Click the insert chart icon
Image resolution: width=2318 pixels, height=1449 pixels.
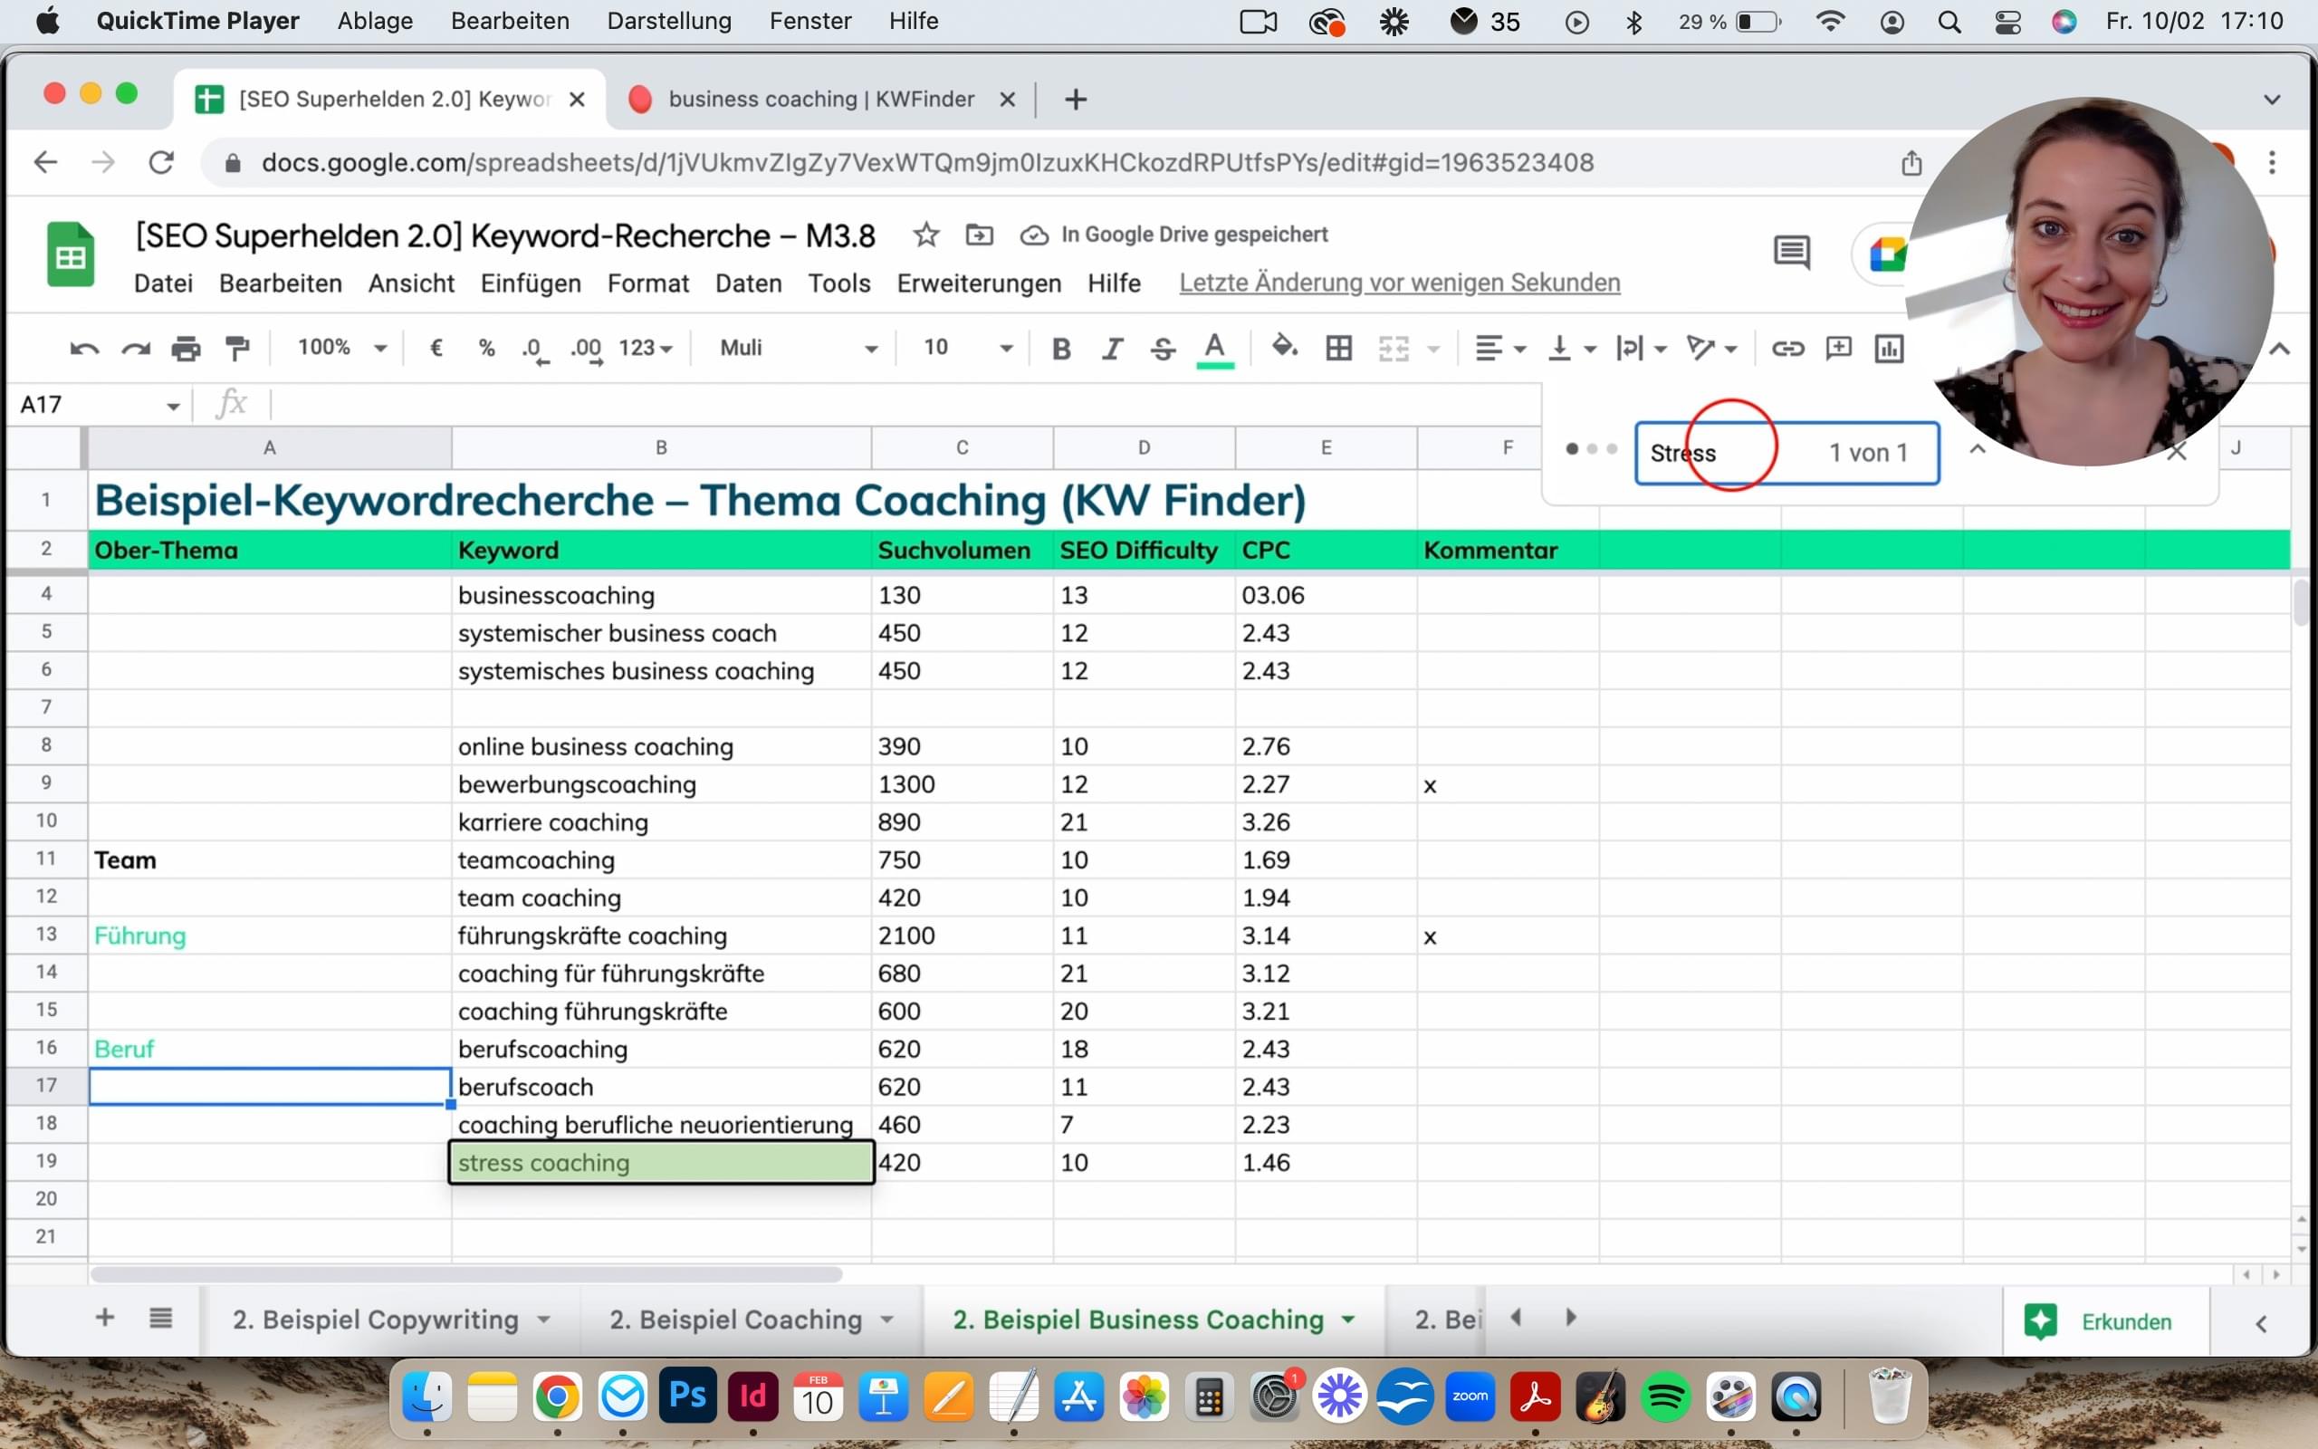pyautogui.click(x=1888, y=349)
